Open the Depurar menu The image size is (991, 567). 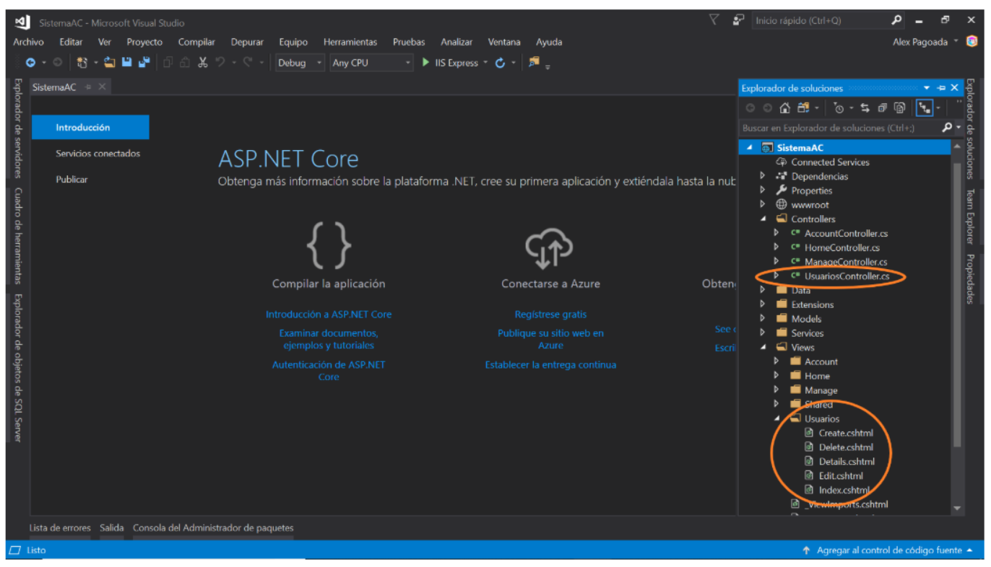click(x=247, y=42)
